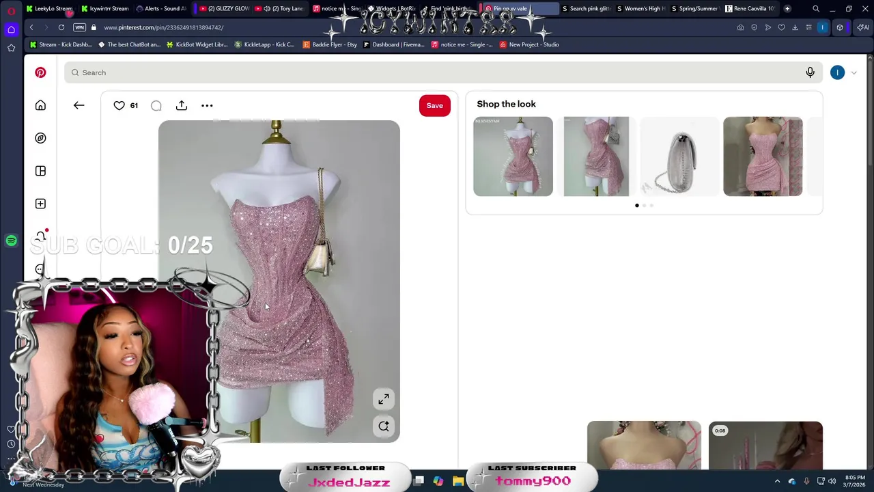Image resolution: width=874 pixels, height=492 pixels.
Task: Open the Stream - Kick Dashboard bookmark
Action: coord(61,44)
